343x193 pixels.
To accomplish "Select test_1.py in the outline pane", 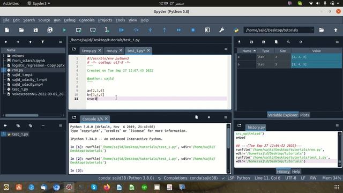I will click(x=20, y=135).
